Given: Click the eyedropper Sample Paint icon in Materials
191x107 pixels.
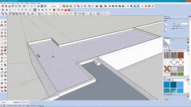Looking at the screenshot, I should click(188, 48).
